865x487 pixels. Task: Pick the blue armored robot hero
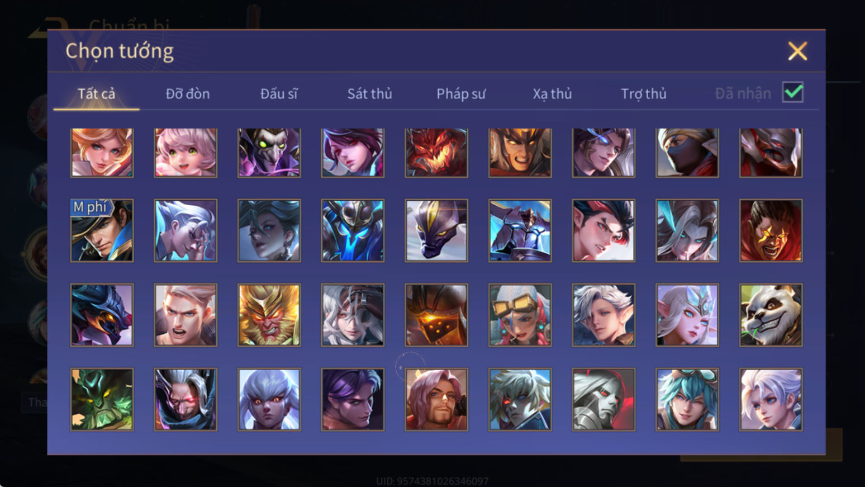(353, 230)
